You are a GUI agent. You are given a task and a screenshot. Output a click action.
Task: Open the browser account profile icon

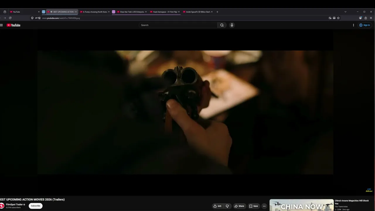(360, 18)
